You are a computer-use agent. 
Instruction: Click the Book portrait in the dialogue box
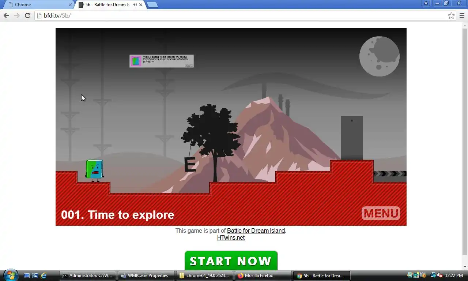coord(136,61)
